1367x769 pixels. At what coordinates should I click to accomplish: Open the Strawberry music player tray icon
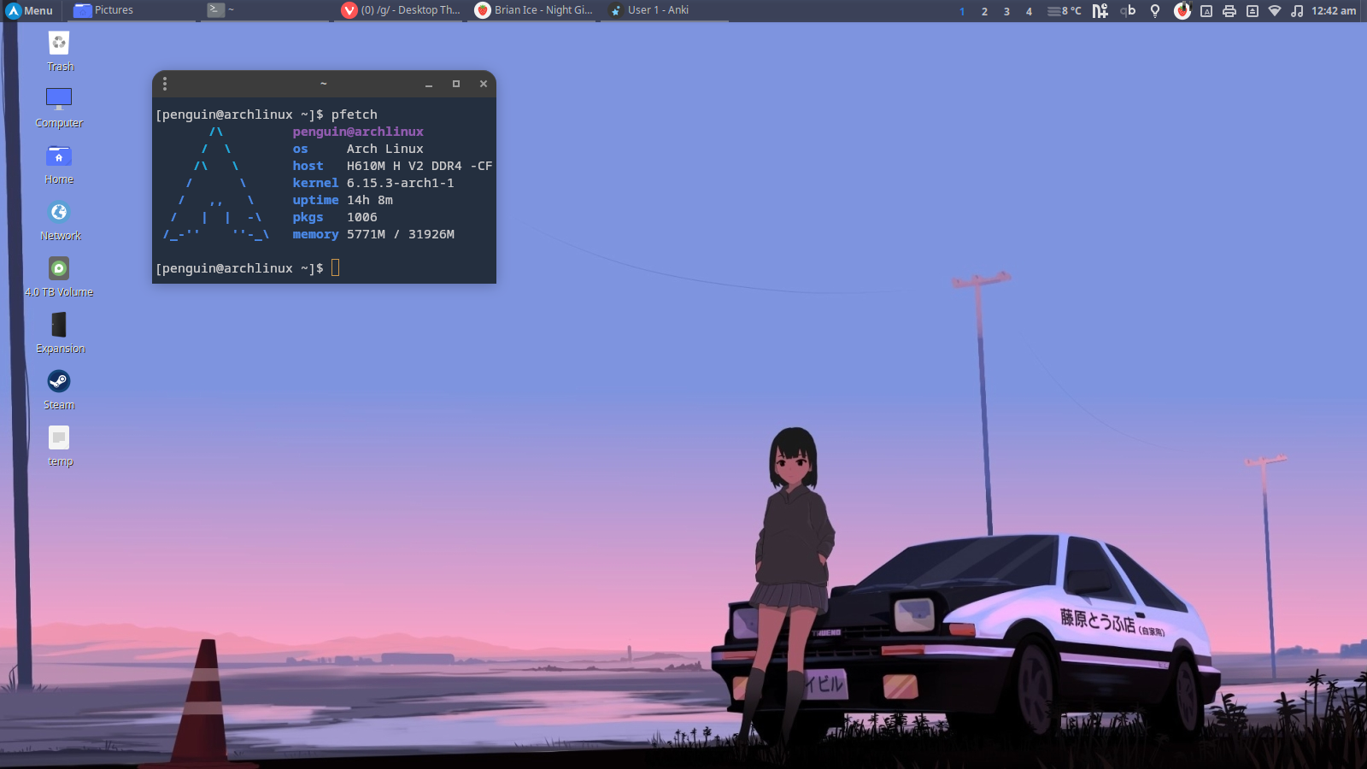pos(1182,10)
